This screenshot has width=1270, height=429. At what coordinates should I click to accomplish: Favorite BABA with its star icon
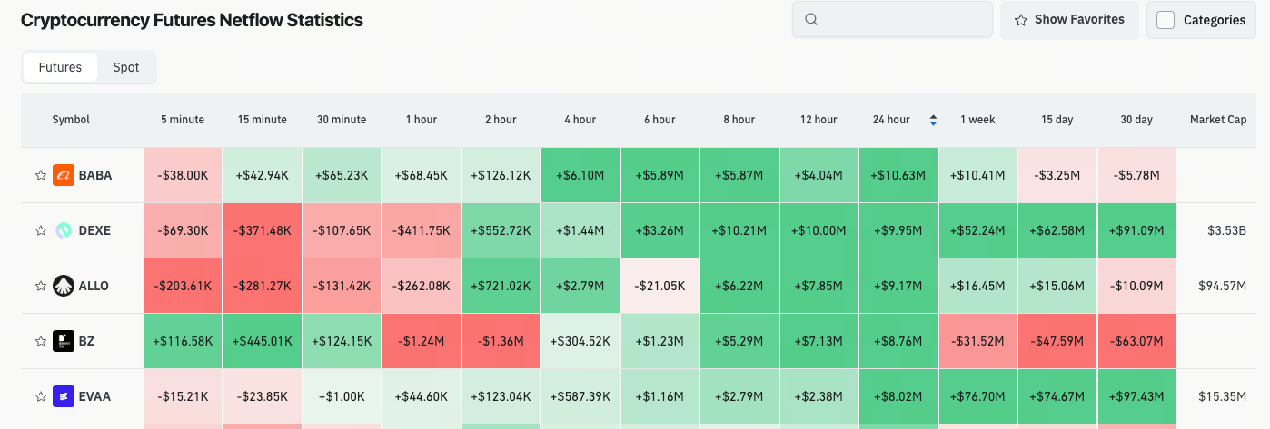(40, 175)
